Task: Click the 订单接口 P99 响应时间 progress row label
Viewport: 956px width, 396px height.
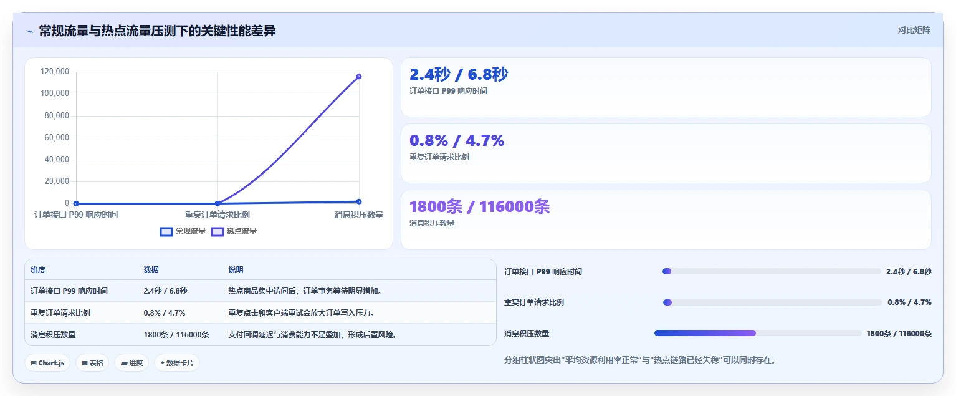Action: pyautogui.click(x=543, y=272)
